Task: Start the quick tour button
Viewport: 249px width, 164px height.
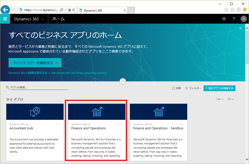Action: 35,63
